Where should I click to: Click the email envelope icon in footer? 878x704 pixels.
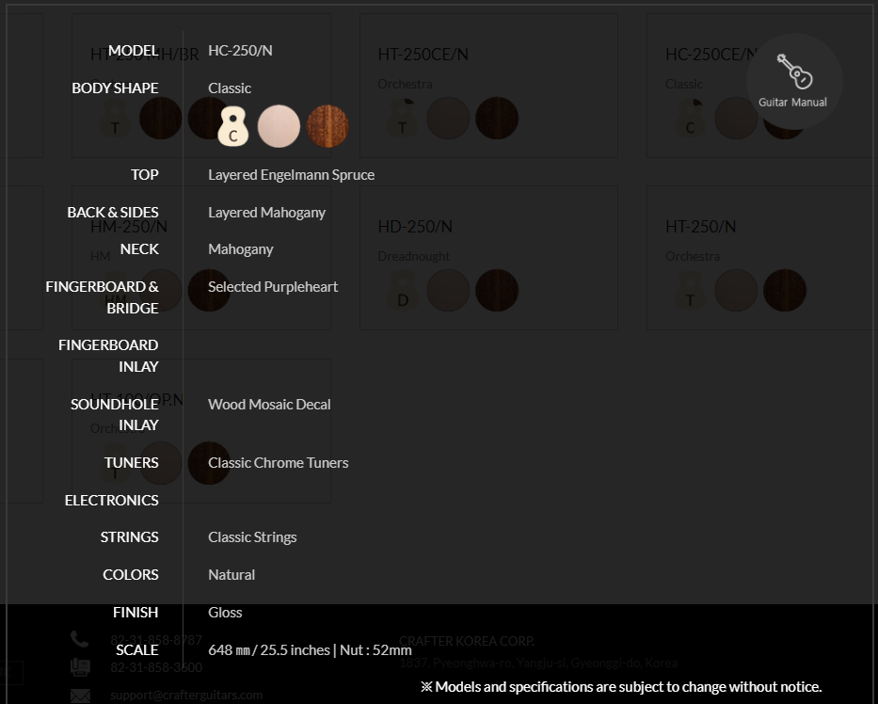80,695
